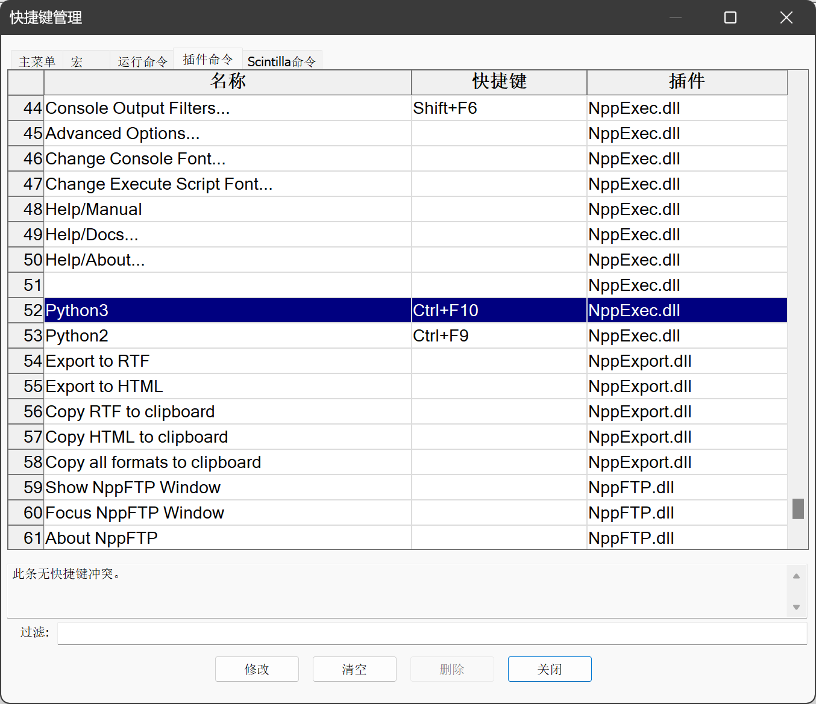Select the Python2 row
Image resolution: width=816 pixels, height=704 pixels.
(x=227, y=336)
